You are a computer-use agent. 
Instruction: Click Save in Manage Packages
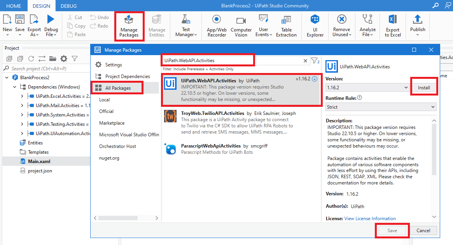tap(392, 230)
